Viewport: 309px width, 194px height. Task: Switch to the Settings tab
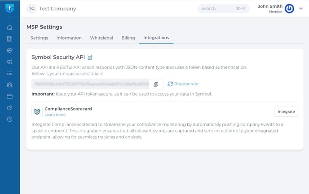click(39, 38)
